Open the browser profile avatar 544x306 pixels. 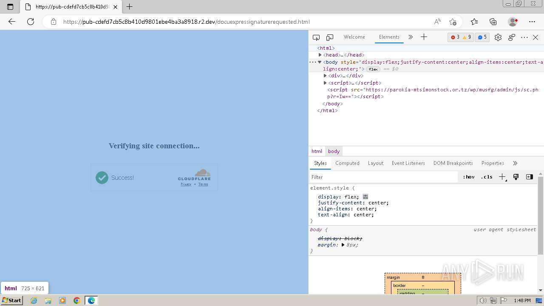coord(513,22)
